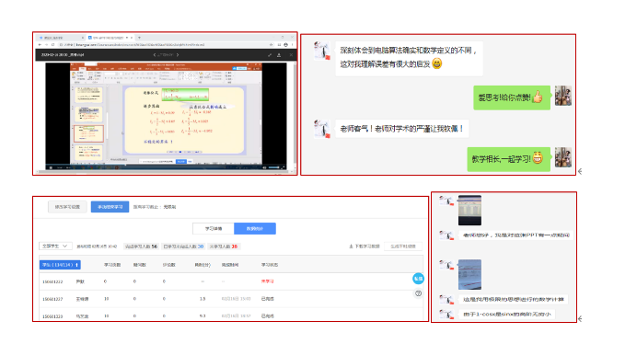Open the browser three-dot menu

click(292, 45)
